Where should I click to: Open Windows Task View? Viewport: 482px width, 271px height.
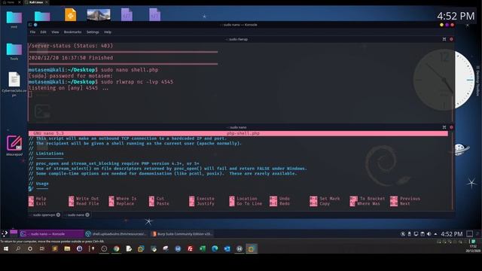coord(42,248)
